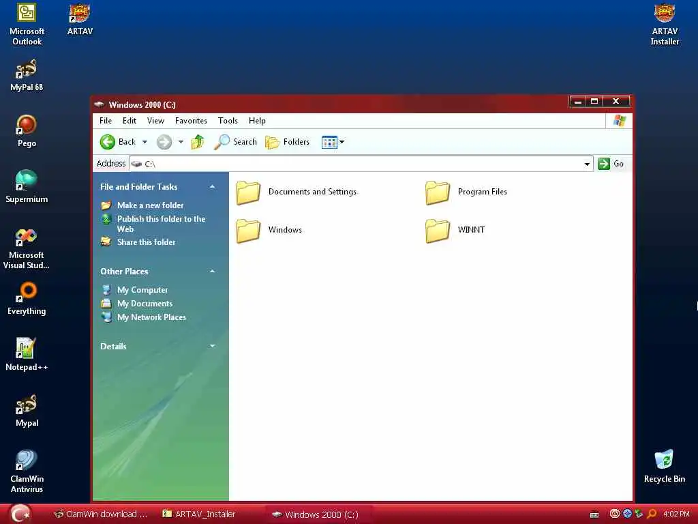Open the Edit menu

[130, 121]
